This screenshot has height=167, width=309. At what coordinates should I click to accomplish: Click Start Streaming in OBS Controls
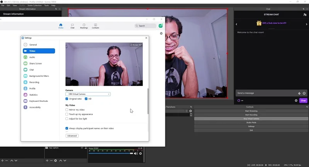coord(251,111)
